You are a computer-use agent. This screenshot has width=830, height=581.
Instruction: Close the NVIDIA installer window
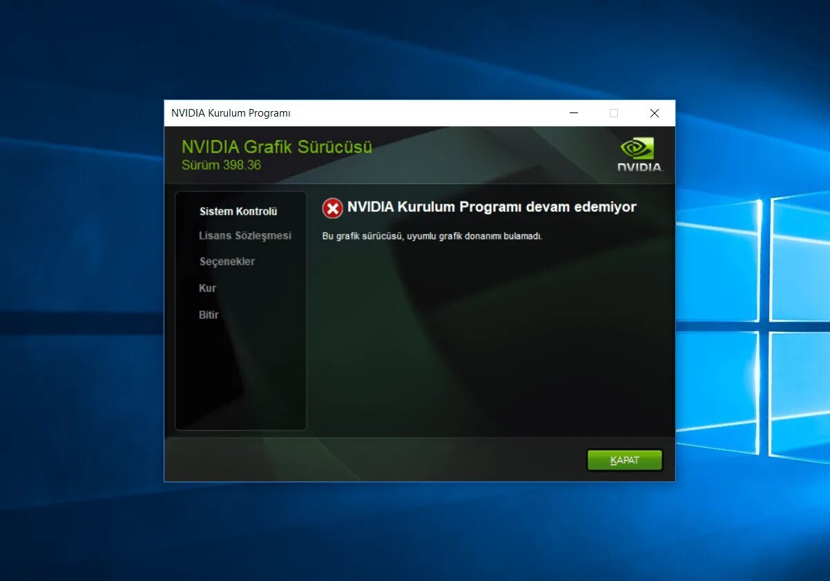(655, 113)
